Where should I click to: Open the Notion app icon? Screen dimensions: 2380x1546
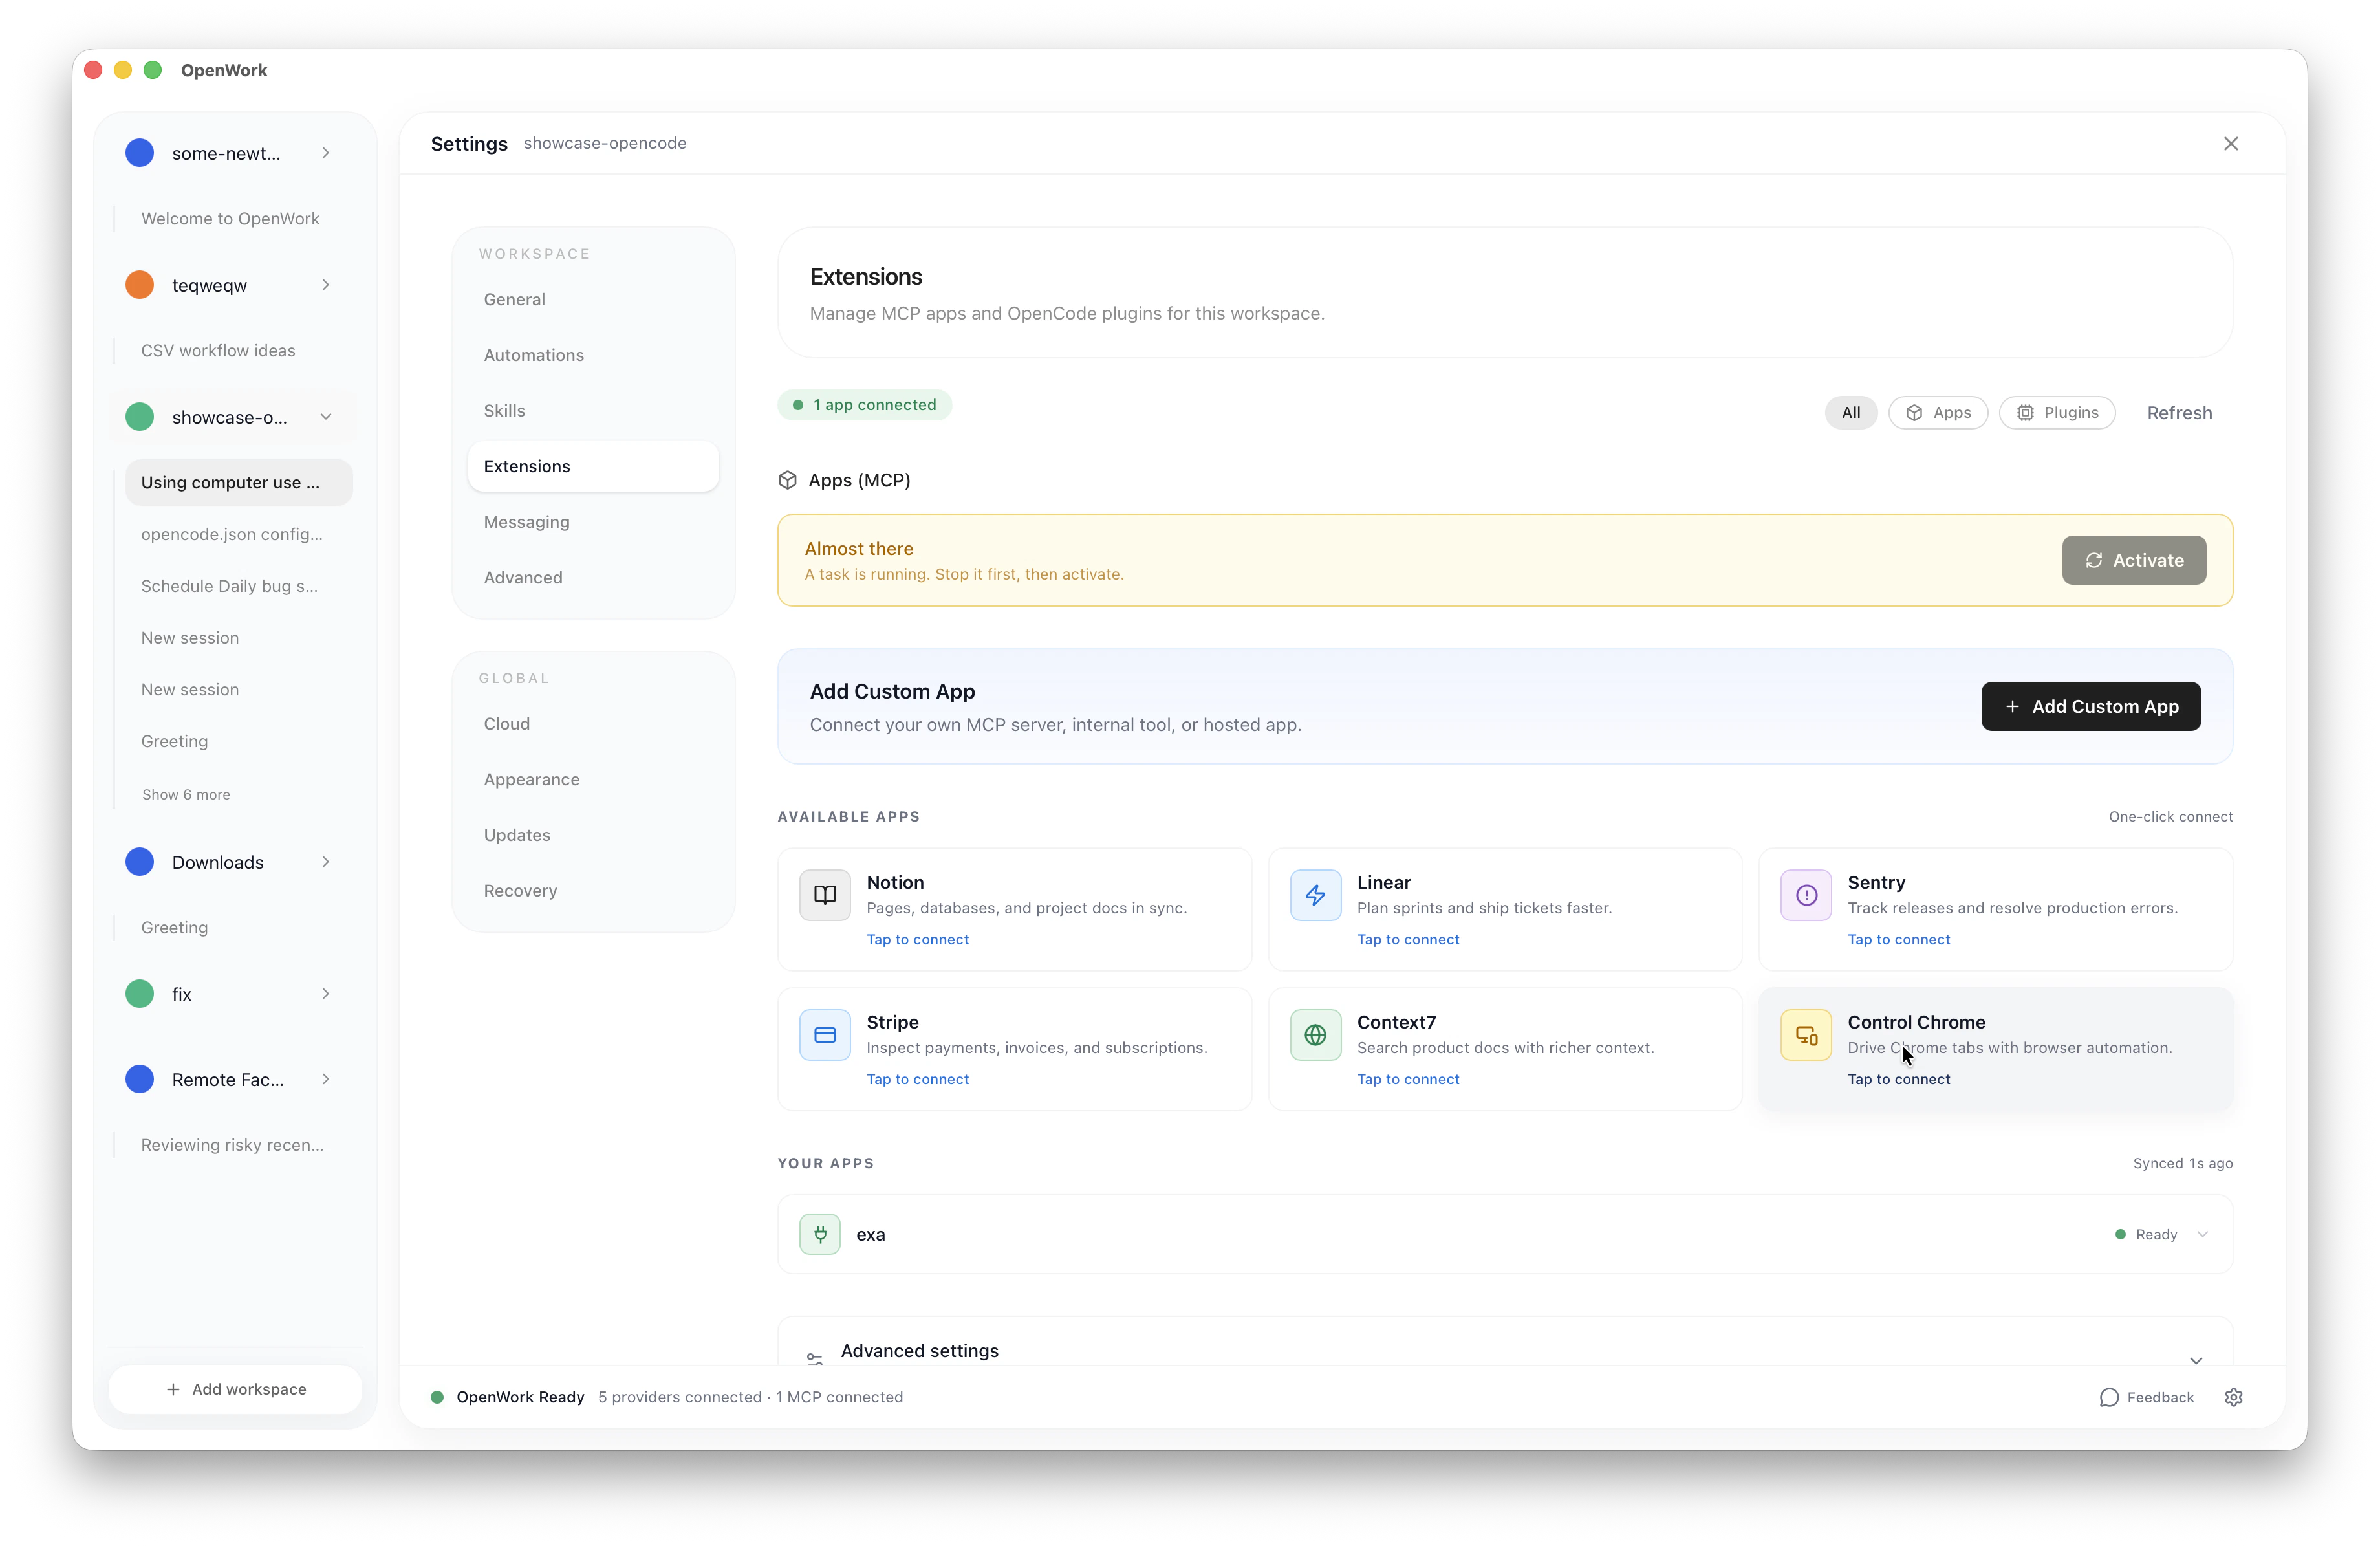click(824, 895)
